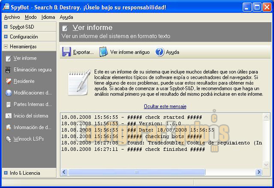Open the Ayuda menu in menu bar
This screenshot has width=274, height=188.
66,17
